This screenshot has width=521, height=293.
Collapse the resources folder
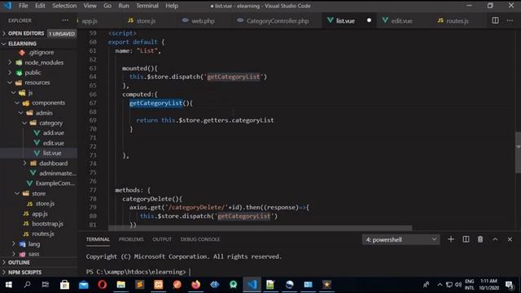pos(38,82)
